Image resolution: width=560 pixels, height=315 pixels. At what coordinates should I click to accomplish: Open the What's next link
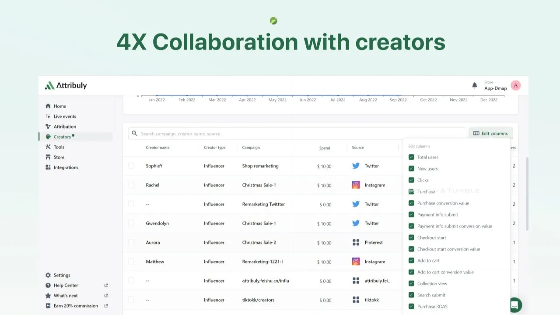click(66, 295)
